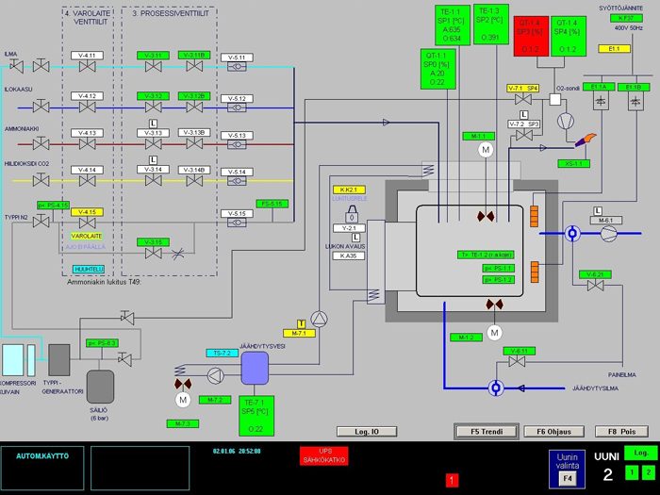
Task: Toggle the HUUHTELU purge indicator
Action: point(88,269)
